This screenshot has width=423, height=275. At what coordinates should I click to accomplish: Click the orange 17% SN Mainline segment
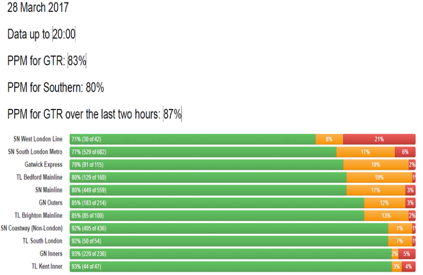(x=376, y=190)
